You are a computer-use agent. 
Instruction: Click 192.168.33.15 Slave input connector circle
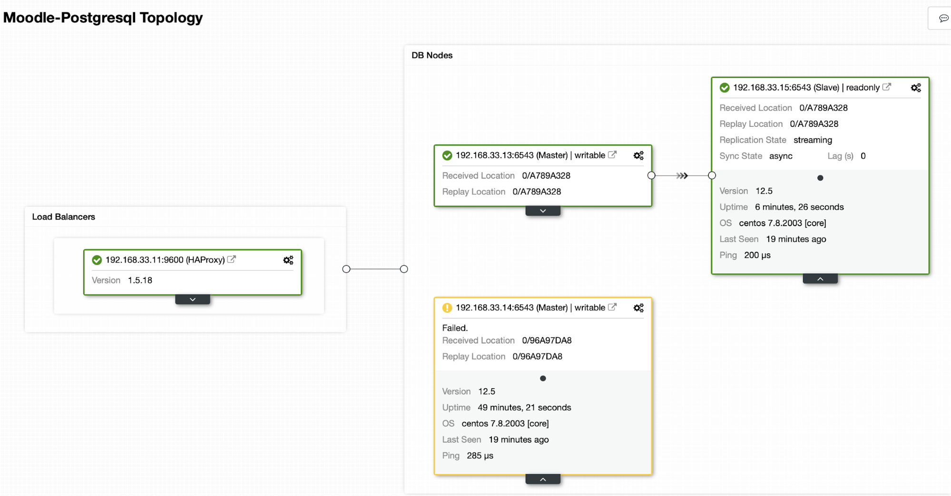[712, 175]
